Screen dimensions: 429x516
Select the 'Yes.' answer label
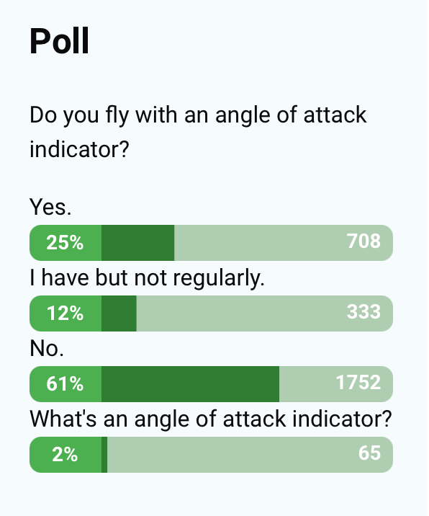coord(50,207)
